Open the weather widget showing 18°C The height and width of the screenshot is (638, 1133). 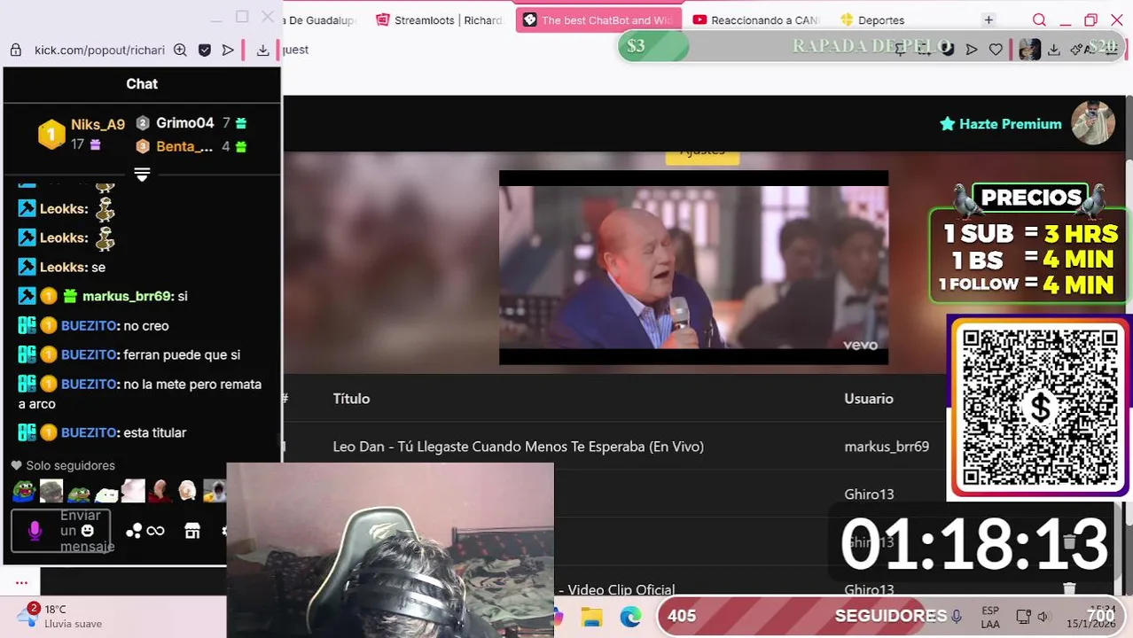tap(59, 617)
